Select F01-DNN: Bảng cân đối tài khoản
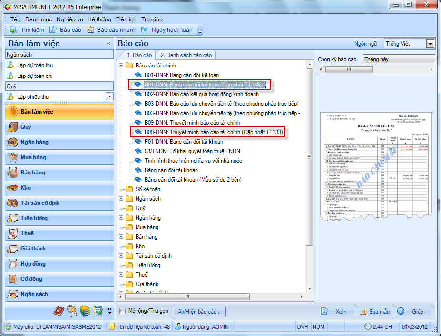Image resolution: width=441 pixels, height=336 pixels. tap(184, 142)
